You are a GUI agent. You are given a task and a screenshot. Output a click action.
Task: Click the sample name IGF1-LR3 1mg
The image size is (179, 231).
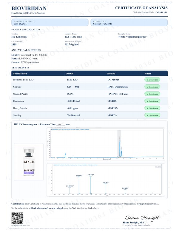click(73, 37)
